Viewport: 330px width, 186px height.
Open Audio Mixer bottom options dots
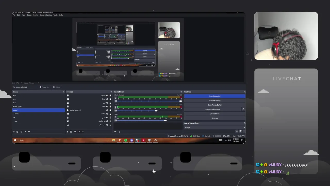tap(119, 132)
